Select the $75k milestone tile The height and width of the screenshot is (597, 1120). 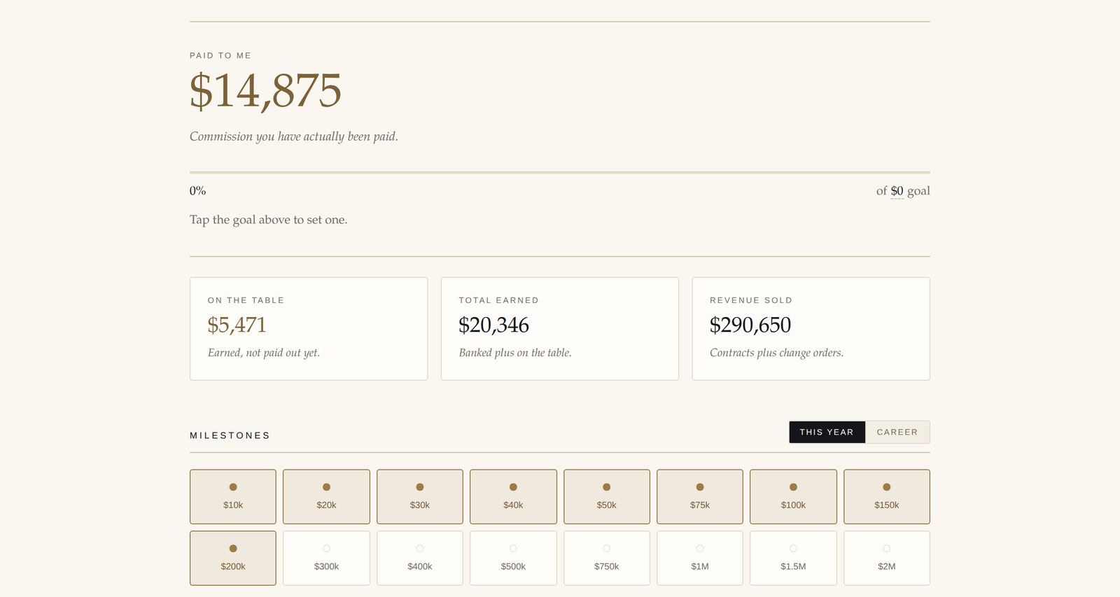coord(700,496)
